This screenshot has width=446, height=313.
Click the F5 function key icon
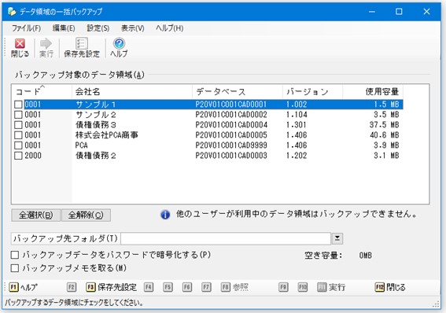pyautogui.click(x=168, y=287)
